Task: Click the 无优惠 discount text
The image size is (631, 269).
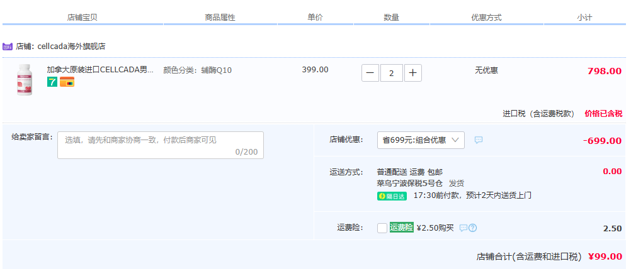Action: click(487, 70)
